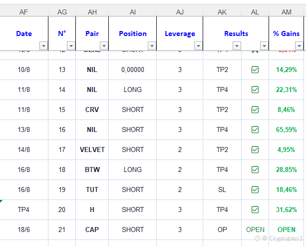The image size is (306, 246).
Task: Click the checkmark icon in row 14
Action: tap(255, 90)
